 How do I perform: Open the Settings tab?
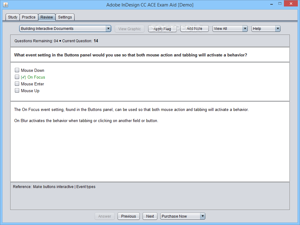[x=65, y=17]
